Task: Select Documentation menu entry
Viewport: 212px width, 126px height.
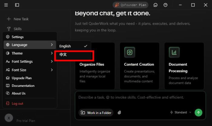Action: coord(23,86)
